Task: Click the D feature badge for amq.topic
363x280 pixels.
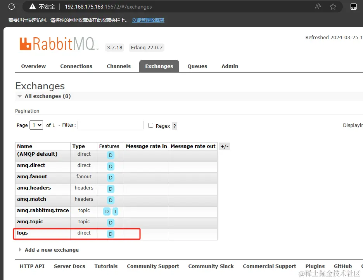Action: point(111,223)
